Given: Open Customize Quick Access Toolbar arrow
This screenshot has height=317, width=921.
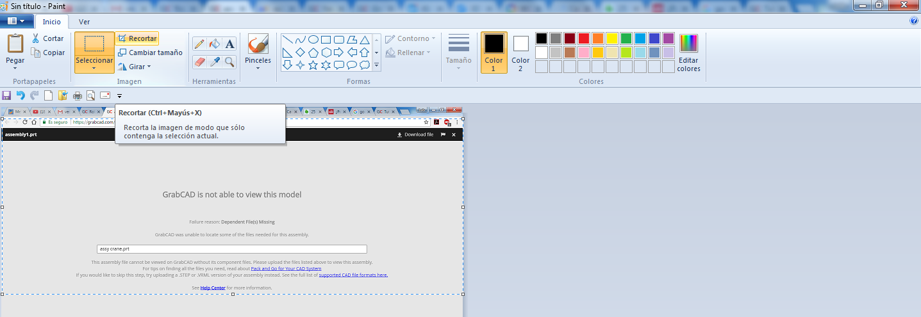Looking at the screenshot, I should pyautogui.click(x=119, y=96).
